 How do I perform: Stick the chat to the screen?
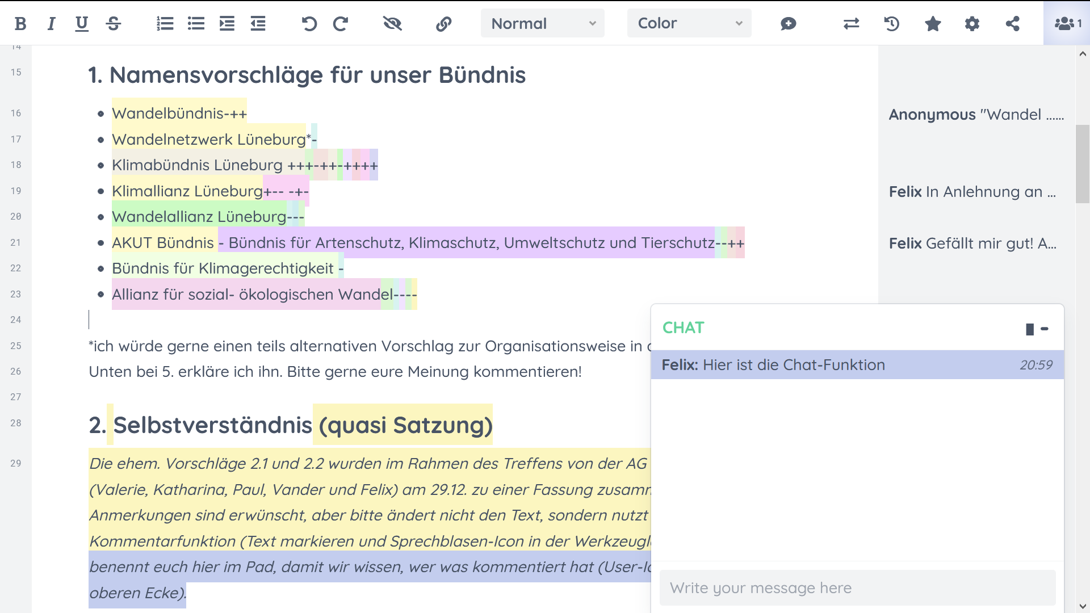pyautogui.click(x=1029, y=329)
